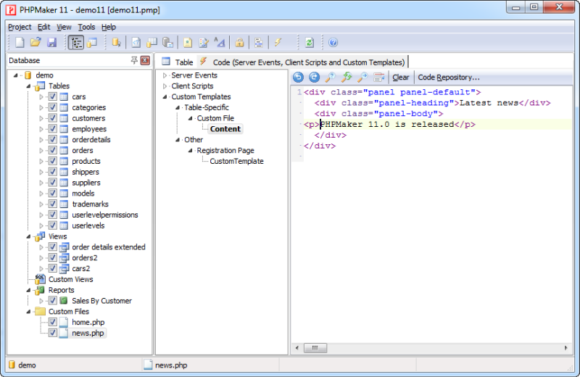Toggle the tree view layout icon in toolbar
Viewport: 580px width, 377px height.
tap(76, 43)
